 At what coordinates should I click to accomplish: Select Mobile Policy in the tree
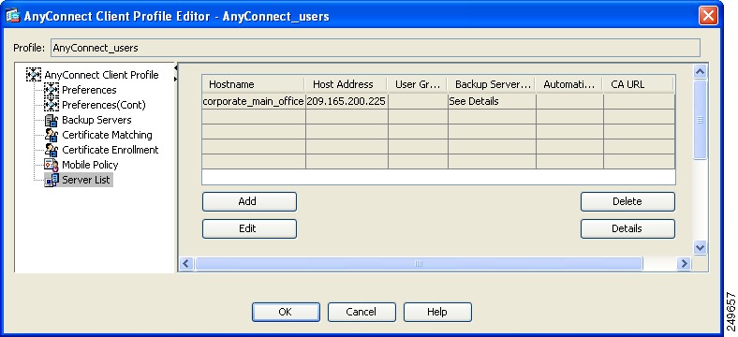pos(90,165)
